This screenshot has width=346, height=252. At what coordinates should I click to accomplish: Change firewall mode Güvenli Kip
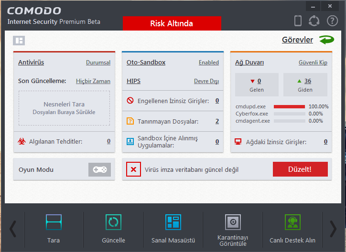(x=313, y=63)
